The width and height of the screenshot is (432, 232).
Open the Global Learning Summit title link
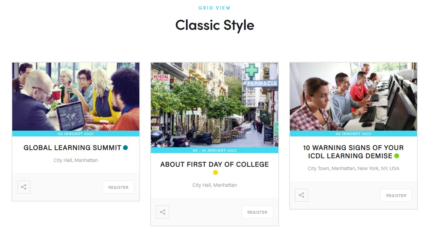point(72,148)
